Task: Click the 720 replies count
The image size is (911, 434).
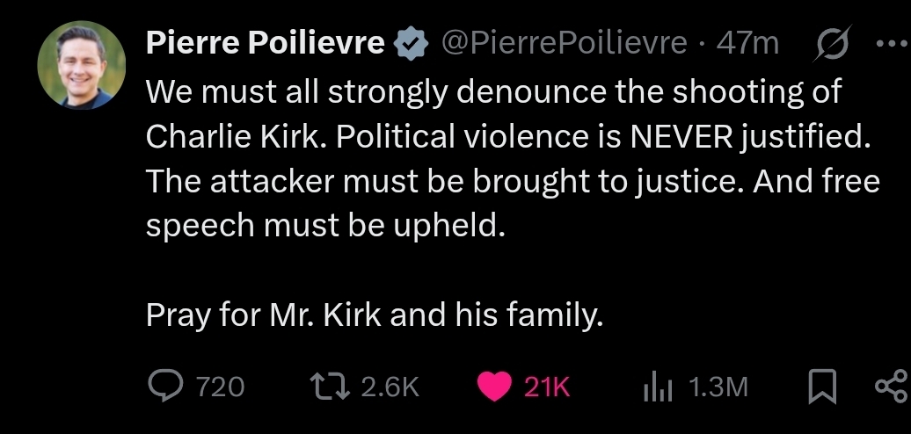Action: 219,387
